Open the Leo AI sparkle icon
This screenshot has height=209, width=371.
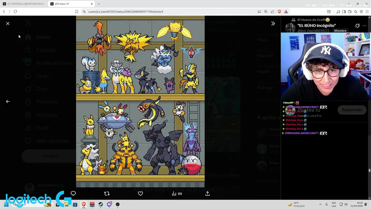coord(356,12)
